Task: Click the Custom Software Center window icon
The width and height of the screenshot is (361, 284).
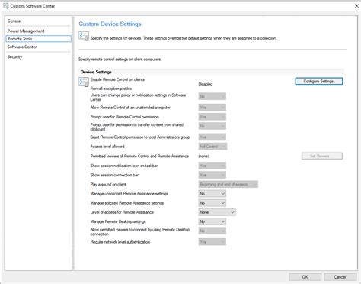Action: click(x=6, y=6)
